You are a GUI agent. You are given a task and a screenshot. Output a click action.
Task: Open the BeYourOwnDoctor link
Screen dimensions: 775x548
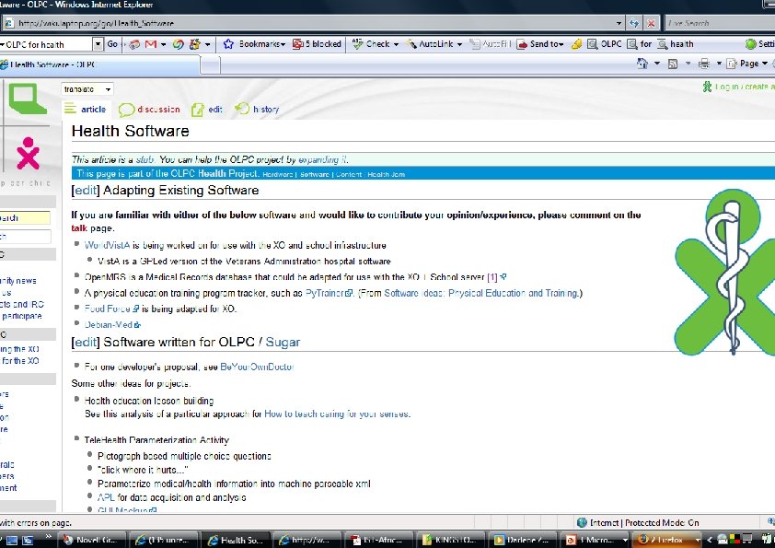pos(257,367)
